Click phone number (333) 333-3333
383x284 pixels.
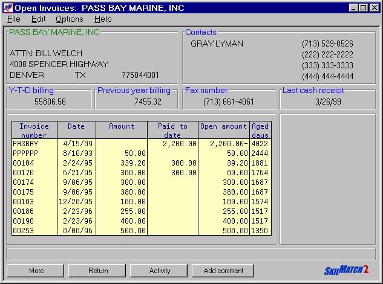pyautogui.click(x=327, y=65)
